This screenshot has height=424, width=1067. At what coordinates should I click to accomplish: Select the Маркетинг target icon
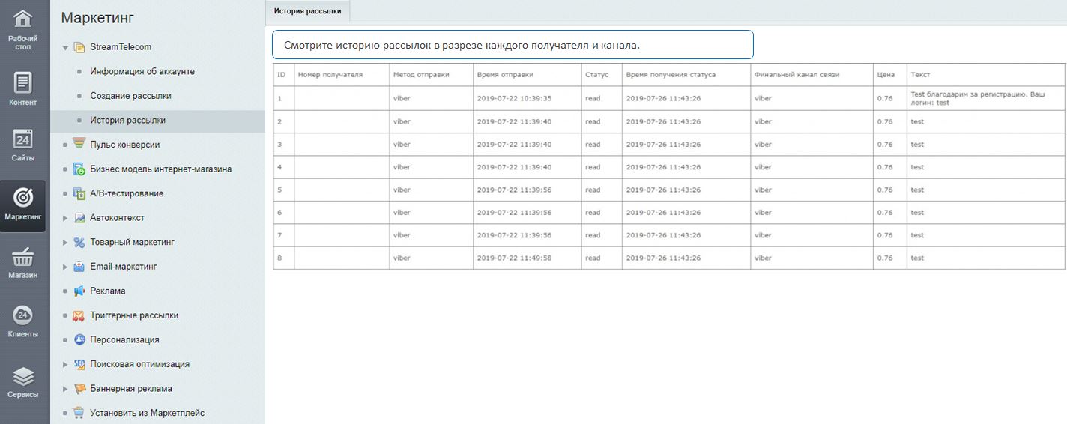[23, 198]
